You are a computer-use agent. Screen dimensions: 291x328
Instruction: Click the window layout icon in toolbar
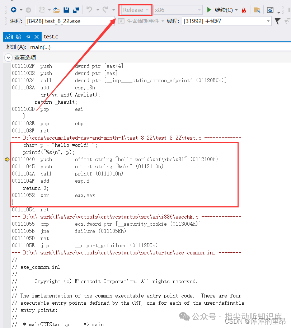click(x=270, y=10)
